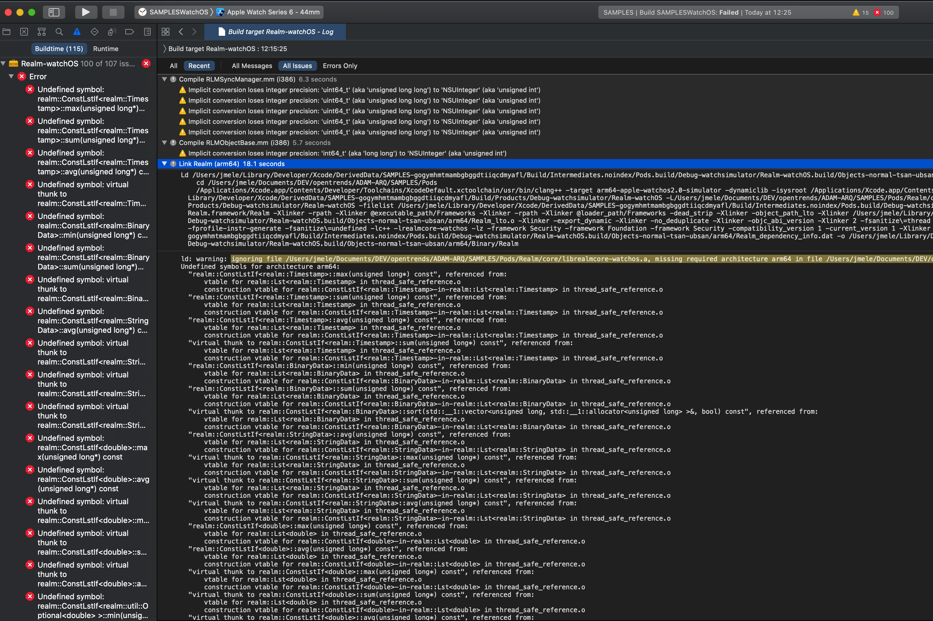933x621 pixels.
Task: Open the Report navigator icon
Action: click(x=147, y=32)
